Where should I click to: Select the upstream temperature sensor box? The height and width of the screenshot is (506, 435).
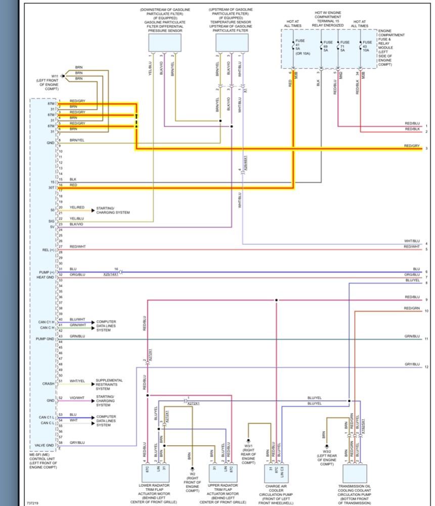(x=232, y=43)
